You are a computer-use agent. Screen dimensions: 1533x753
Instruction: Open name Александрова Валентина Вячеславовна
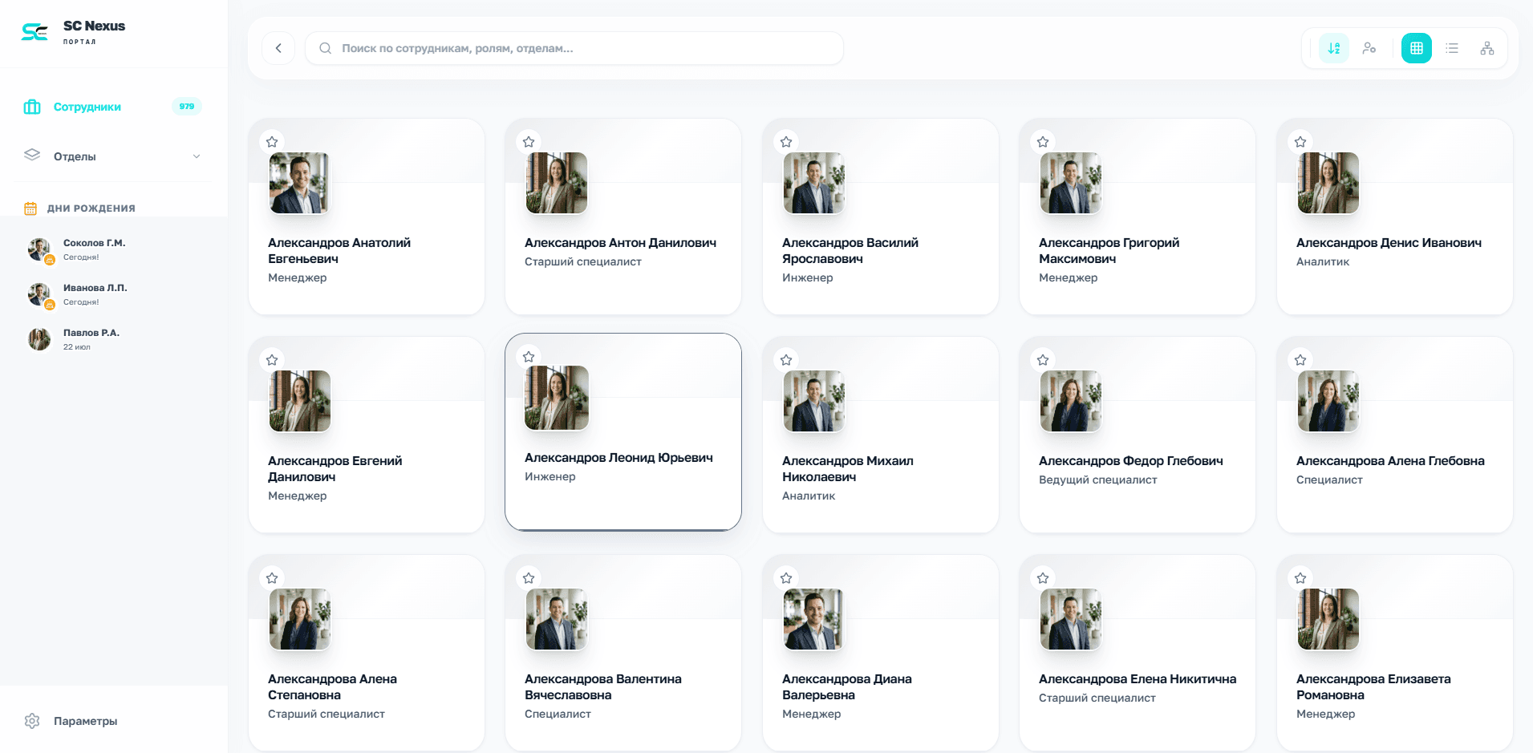pyautogui.click(x=603, y=687)
